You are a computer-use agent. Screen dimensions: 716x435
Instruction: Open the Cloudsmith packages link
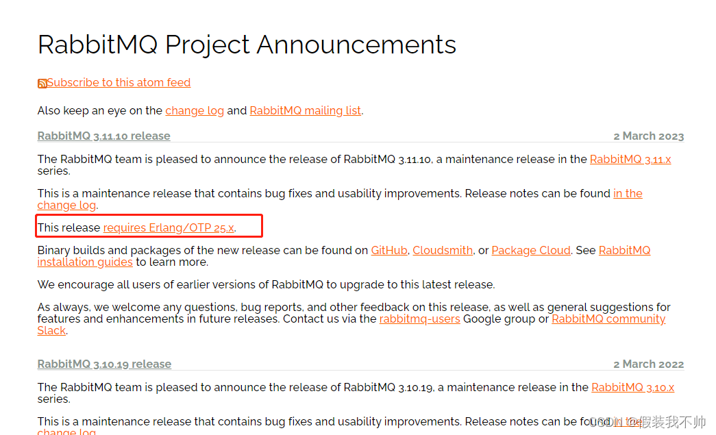443,251
